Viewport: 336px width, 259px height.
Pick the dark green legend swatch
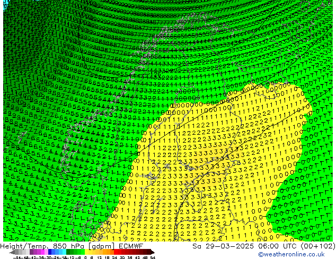[68, 252]
